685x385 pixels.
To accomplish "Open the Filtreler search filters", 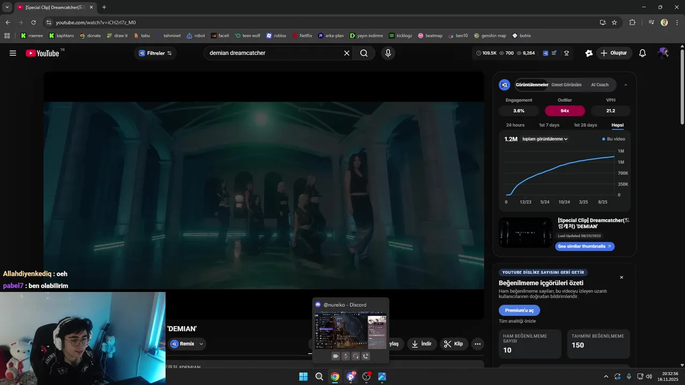I will (155, 53).
